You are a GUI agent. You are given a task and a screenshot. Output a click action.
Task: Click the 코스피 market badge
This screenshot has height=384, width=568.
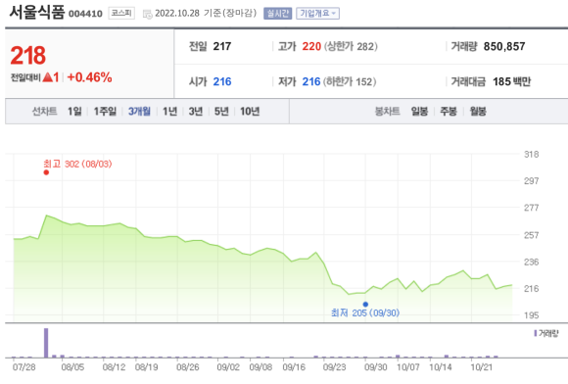click(x=121, y=14)
